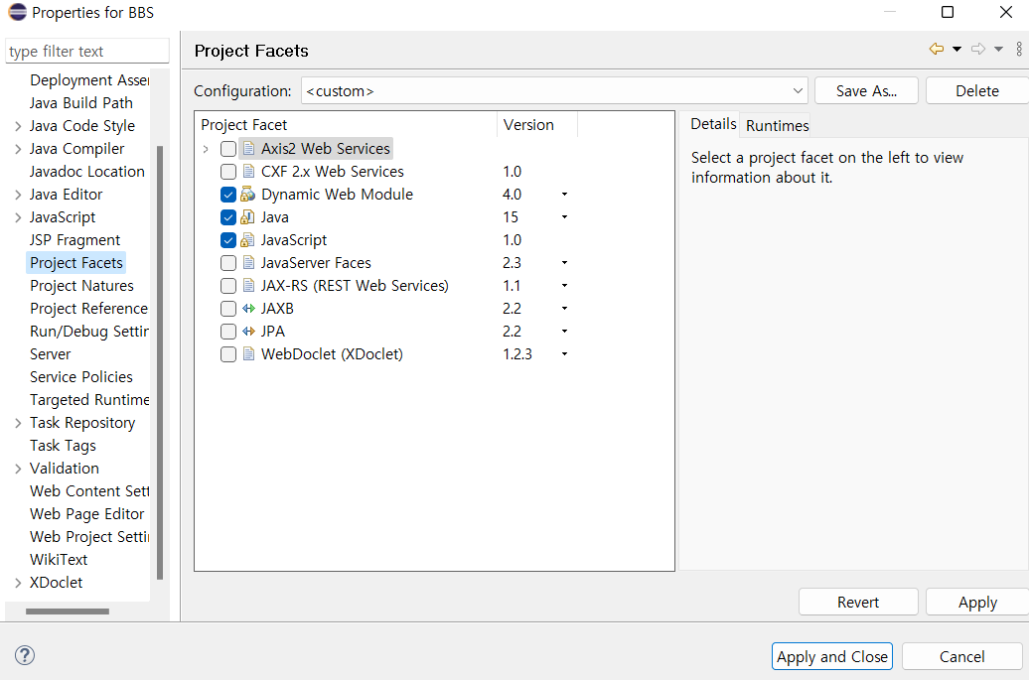Expand Java Editor tree node

click(18, 195)
